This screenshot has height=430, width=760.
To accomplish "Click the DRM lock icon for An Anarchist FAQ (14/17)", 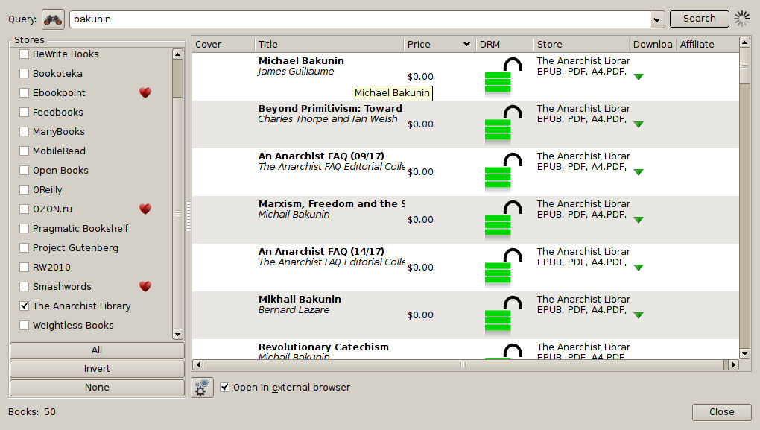I will [x=503, y=266].
